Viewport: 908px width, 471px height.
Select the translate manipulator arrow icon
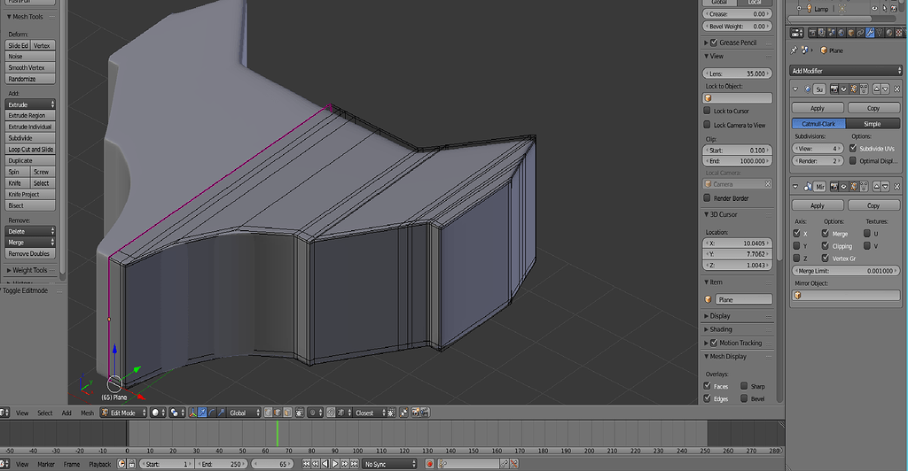[202, 413]
